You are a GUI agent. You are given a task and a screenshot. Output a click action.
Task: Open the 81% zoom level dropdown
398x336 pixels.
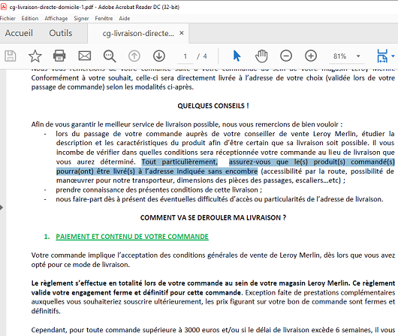click(x=358, y=56)
